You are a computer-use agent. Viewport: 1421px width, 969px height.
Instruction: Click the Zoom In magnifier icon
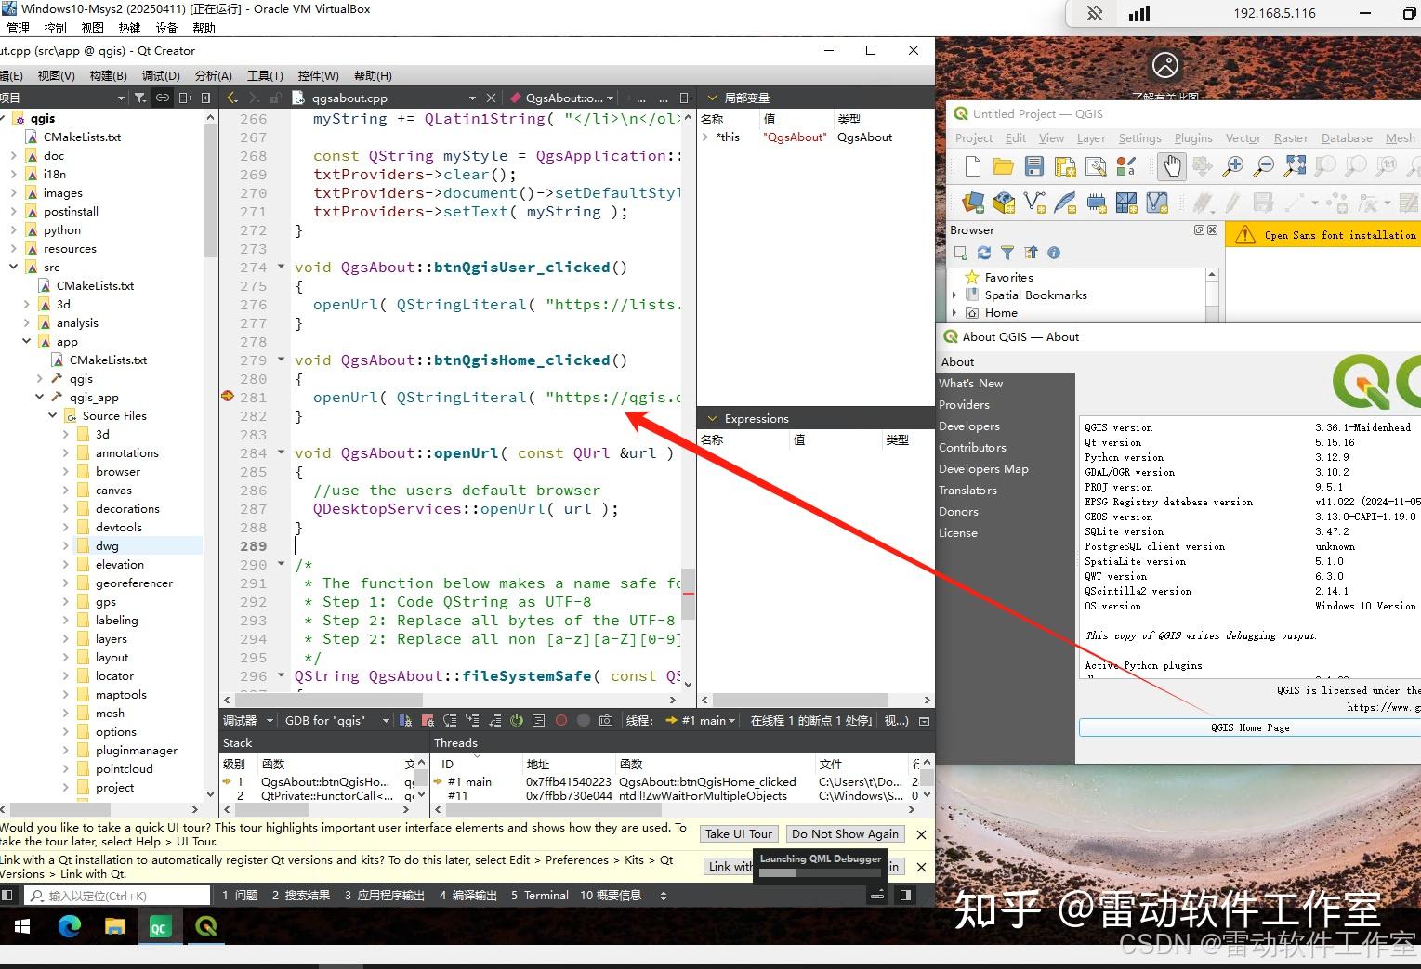pyautogui.click(x=1233, y=166)
